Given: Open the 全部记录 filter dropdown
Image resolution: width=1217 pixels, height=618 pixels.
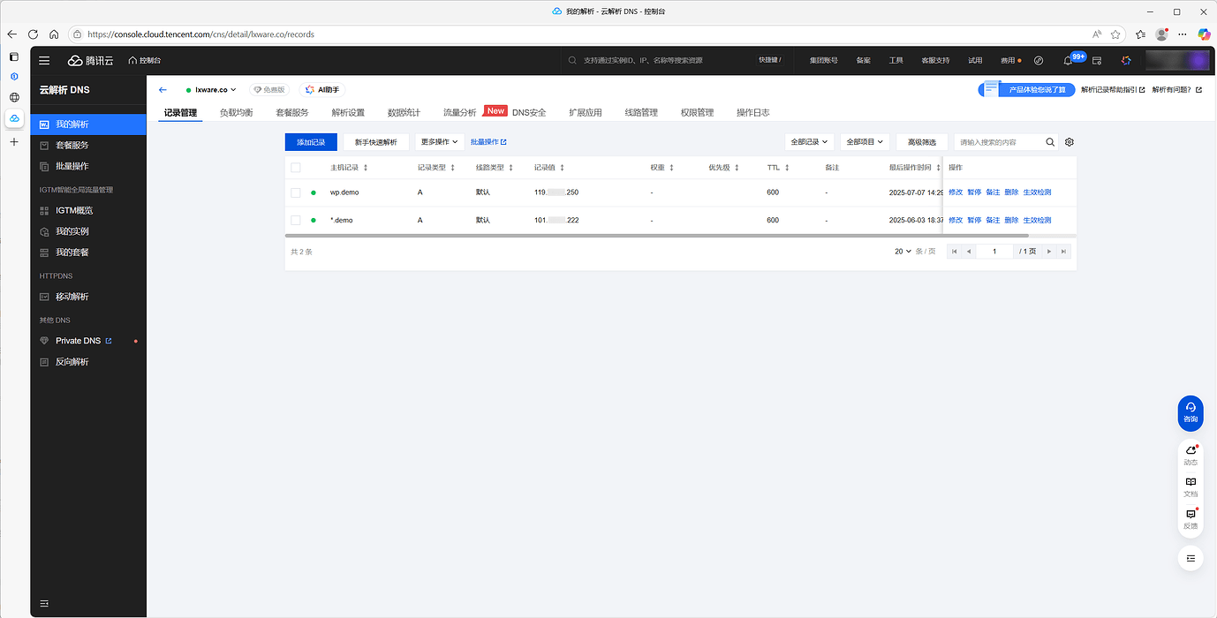Looking at the screenshot, I should [809, 141].
